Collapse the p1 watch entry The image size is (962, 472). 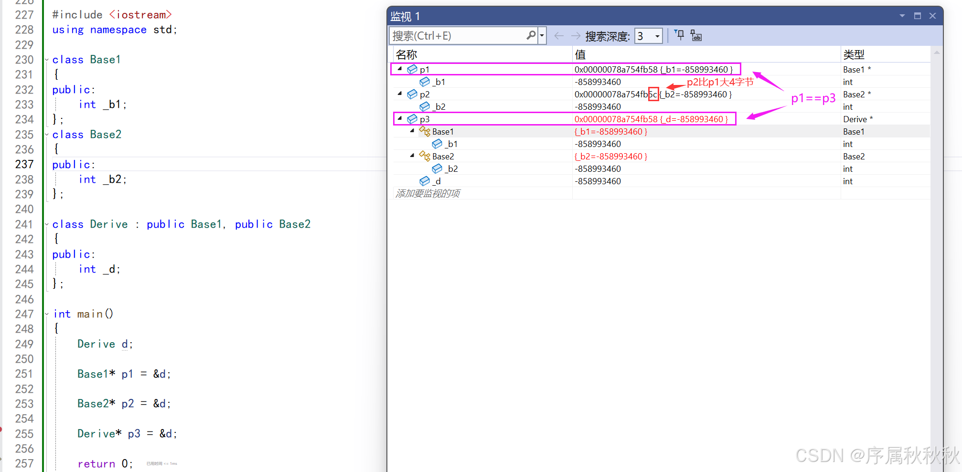400,69
